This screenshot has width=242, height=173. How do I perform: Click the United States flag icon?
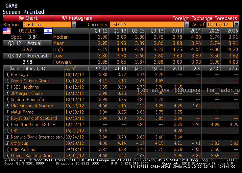[x=7, y=31]
